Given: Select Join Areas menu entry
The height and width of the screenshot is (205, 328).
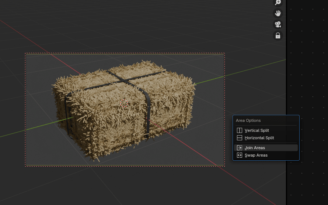Looking at the screenshot, I should (x=255, y=148).
